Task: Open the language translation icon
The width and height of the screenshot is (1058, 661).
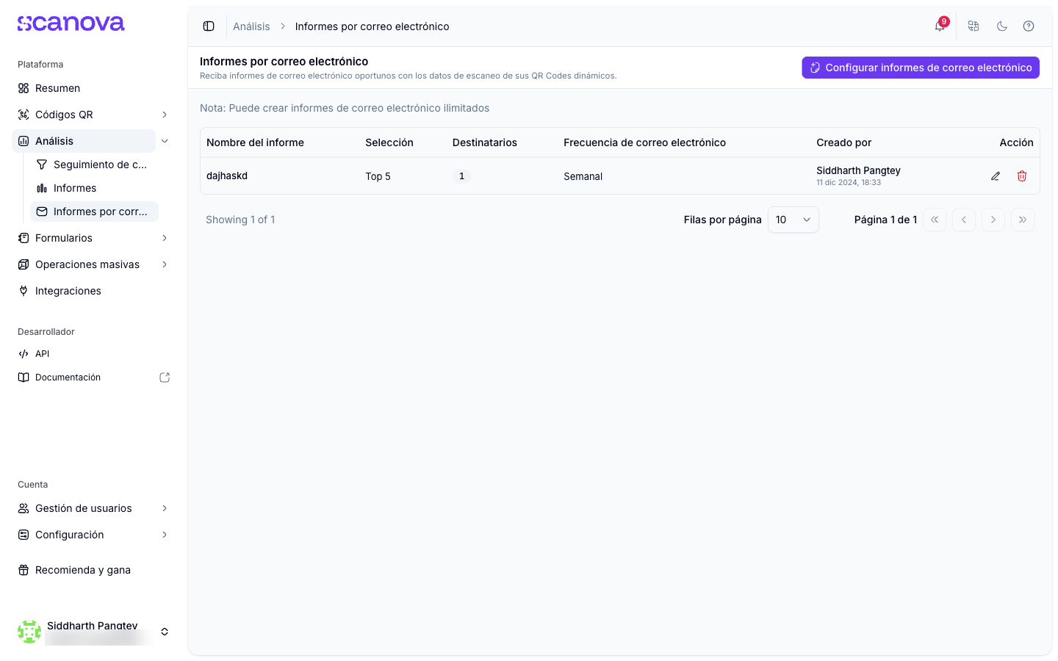Action: coord(974,26)
